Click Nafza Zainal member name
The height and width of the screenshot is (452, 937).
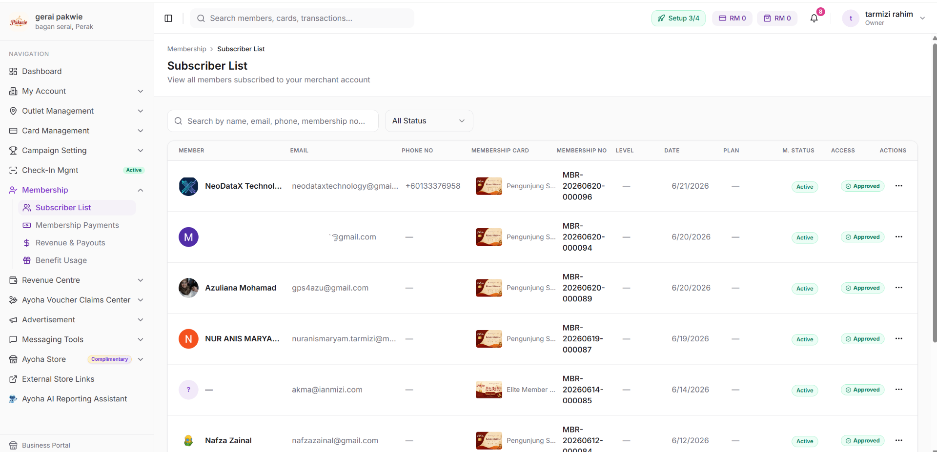(x=228, y=440)
